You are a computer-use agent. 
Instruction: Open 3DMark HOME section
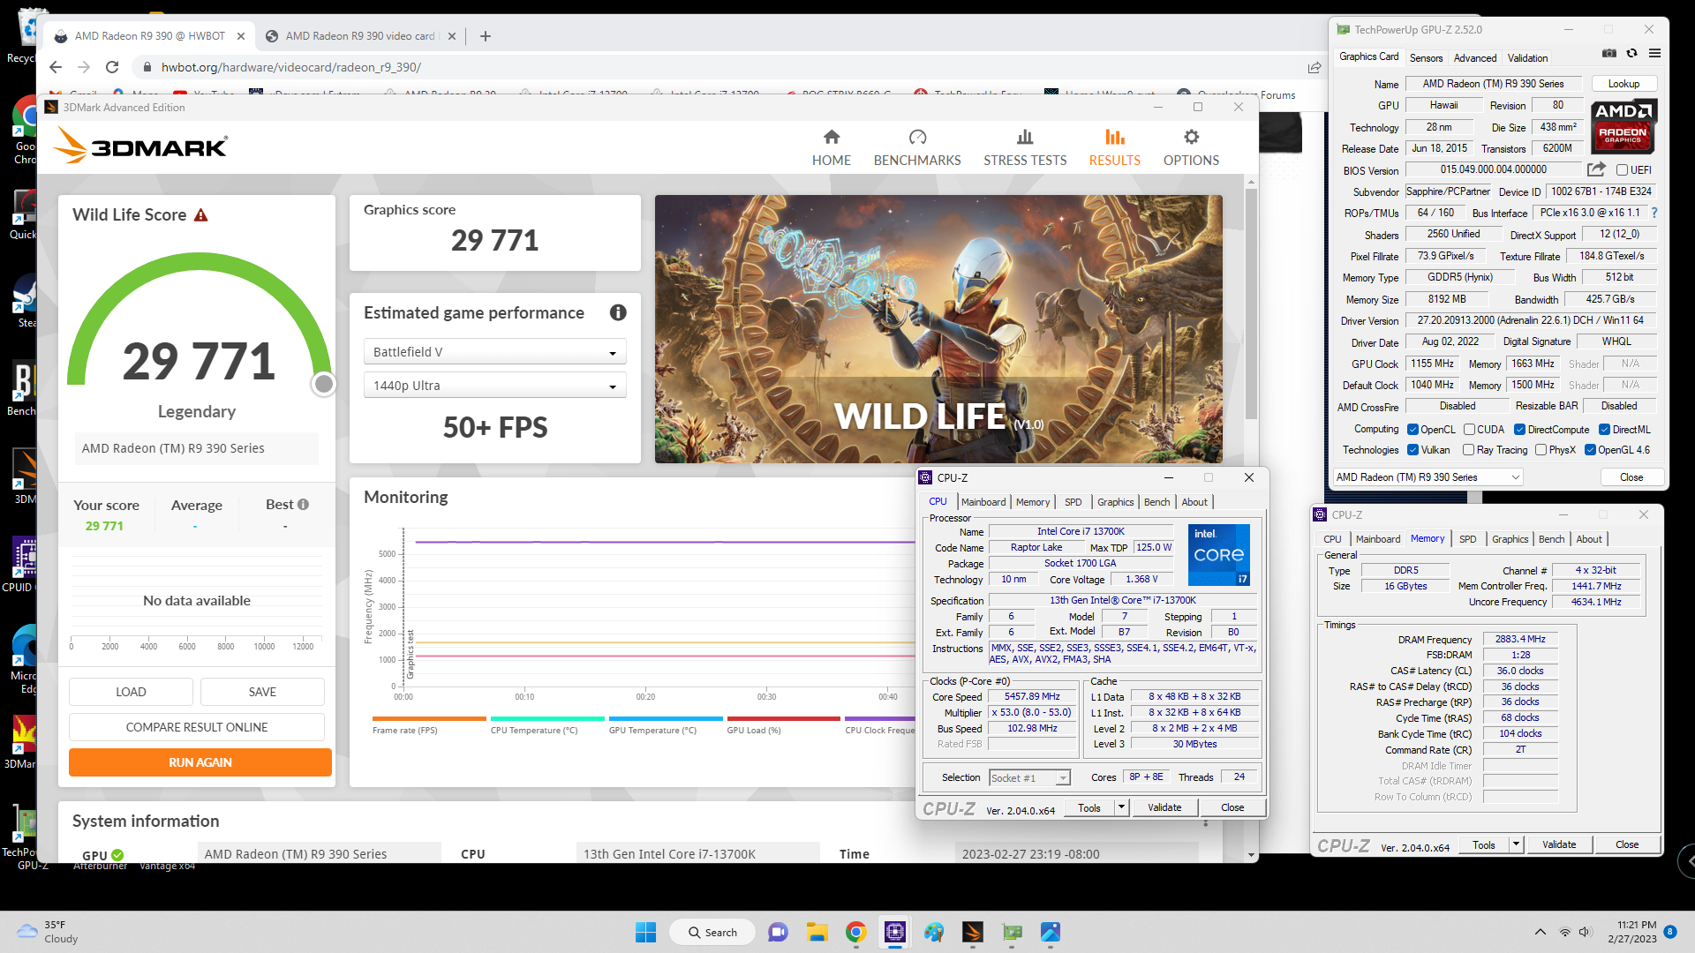coord(831,147)
